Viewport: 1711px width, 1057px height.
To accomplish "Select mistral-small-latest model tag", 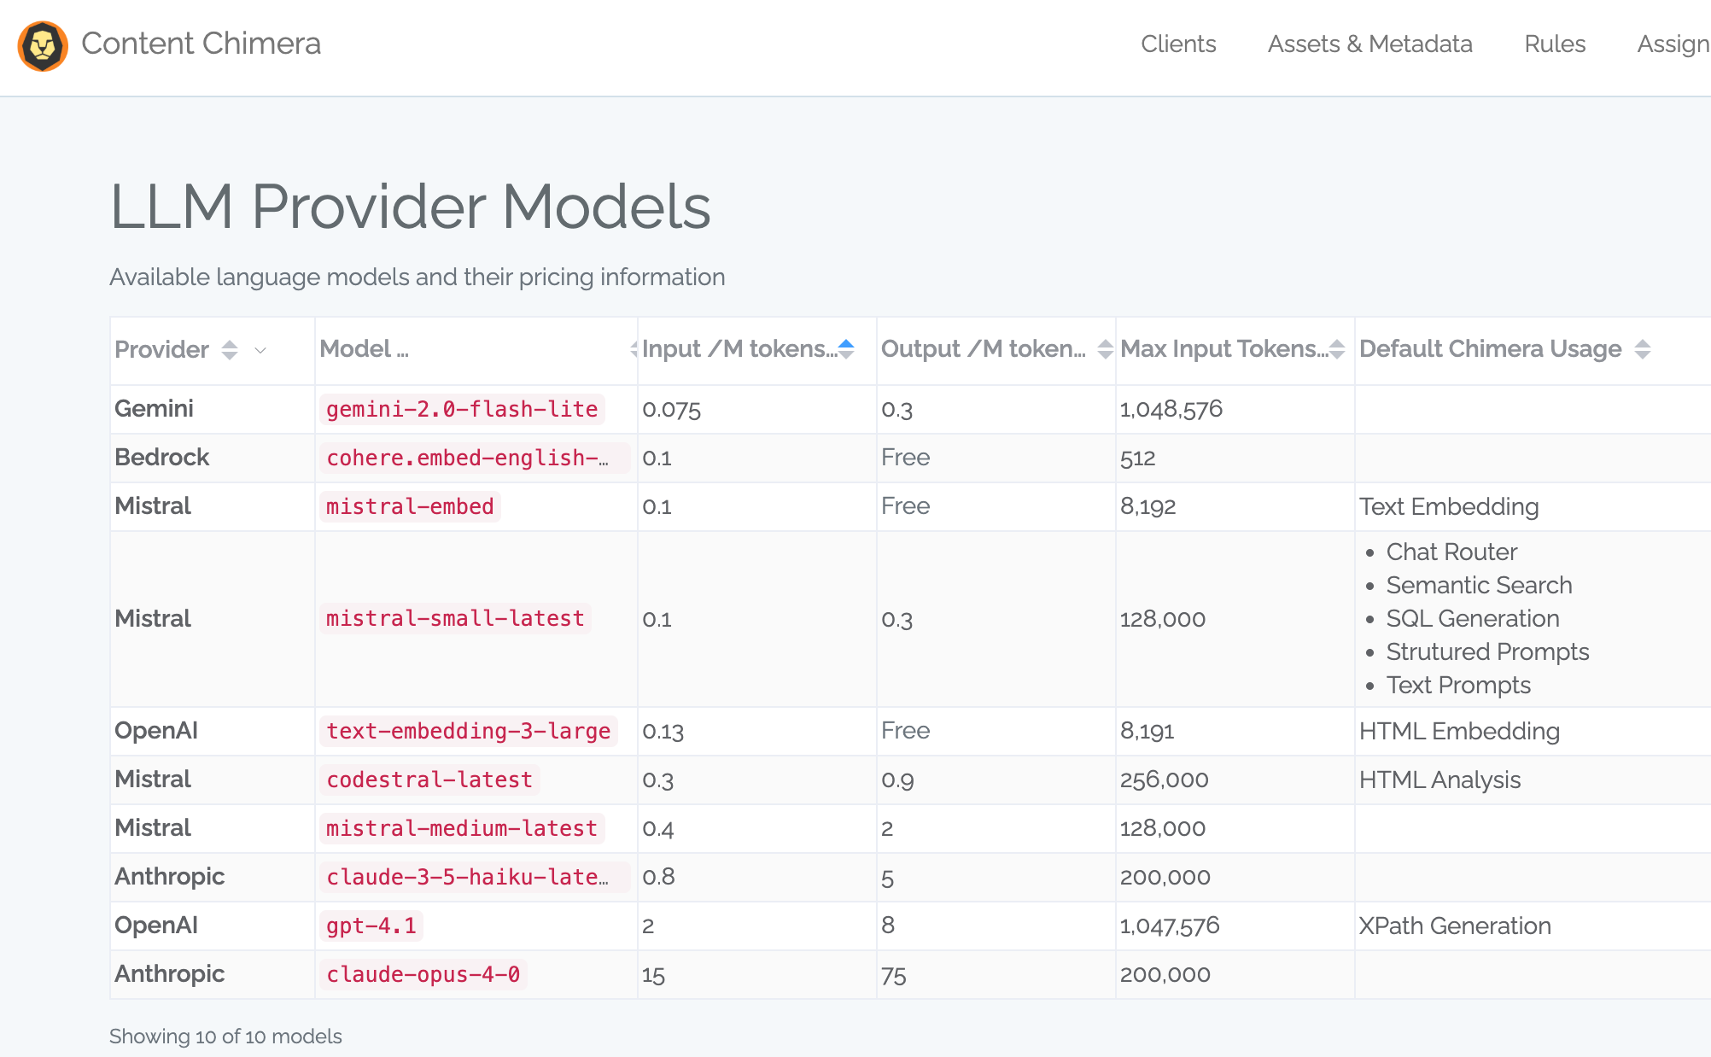I will (x=455, y=618).
